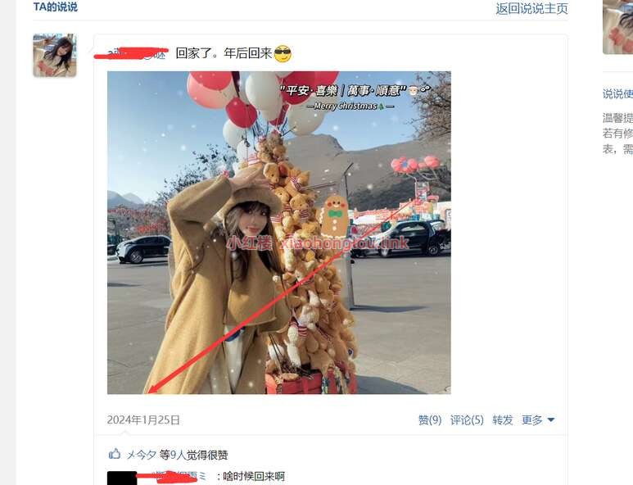This screenshot has height=485, width=633.
Task: Click the 更多 menu label
Action: (531, 420)
